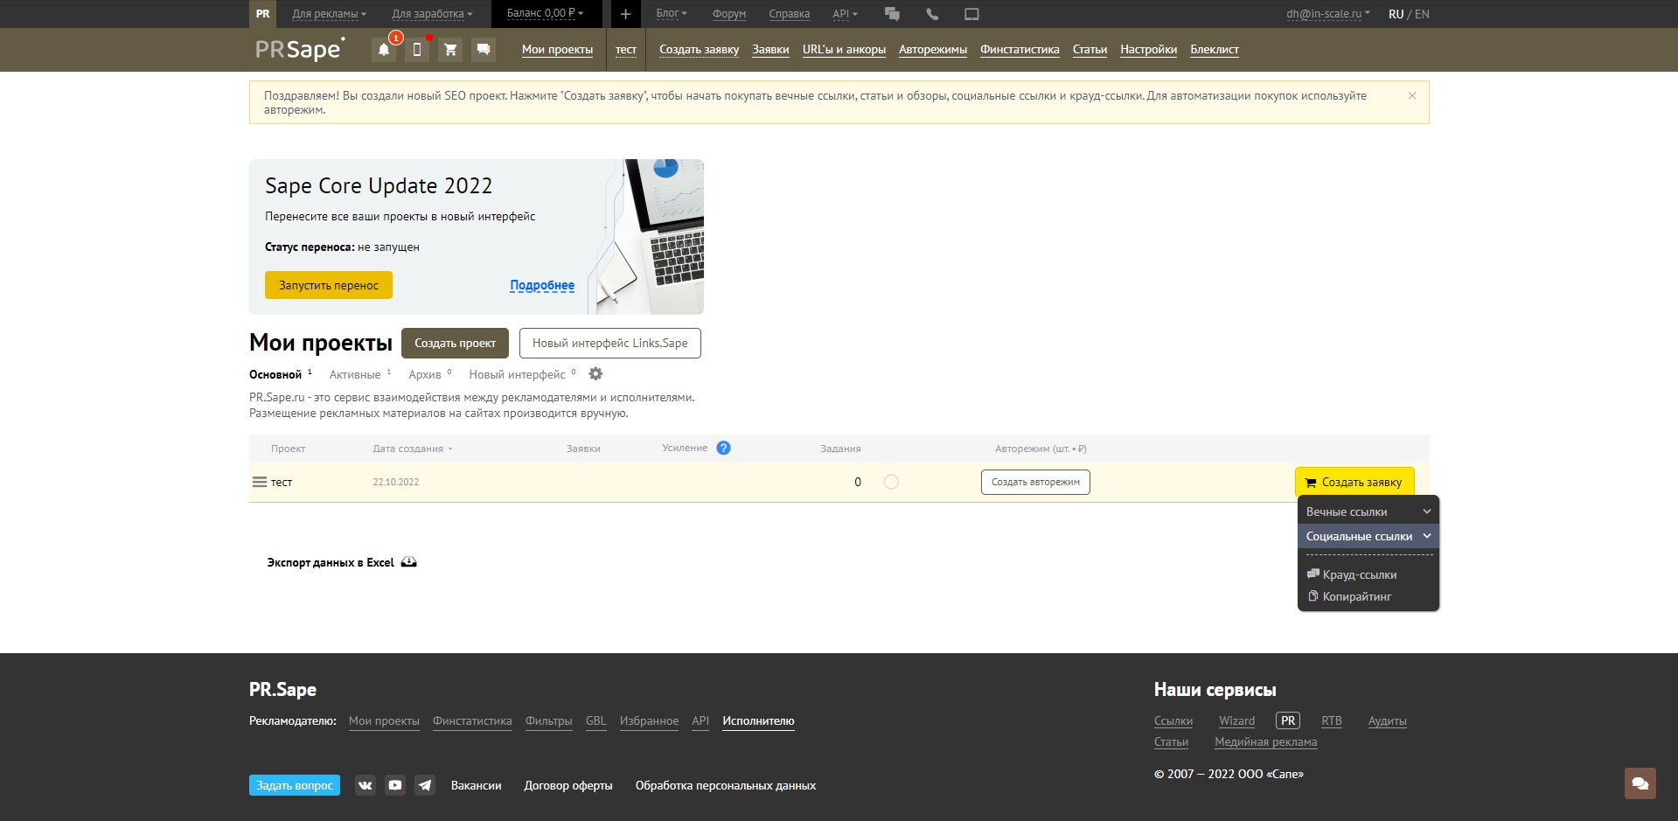The width and height of the screenshot is (1678, 821).
Task: Click the phone handset icon in top bar
Action: 932,14
